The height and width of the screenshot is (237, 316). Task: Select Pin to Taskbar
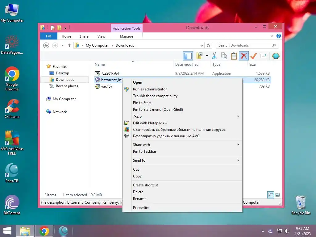[x=182, y=152]
